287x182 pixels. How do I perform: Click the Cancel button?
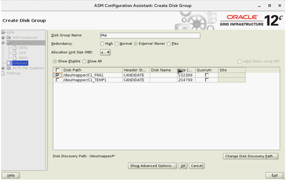tap(197, 166)
